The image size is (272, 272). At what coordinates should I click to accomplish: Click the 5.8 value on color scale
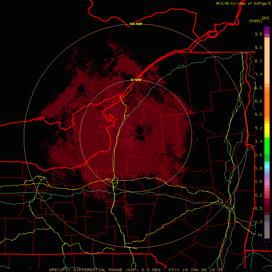coord(258,101)
